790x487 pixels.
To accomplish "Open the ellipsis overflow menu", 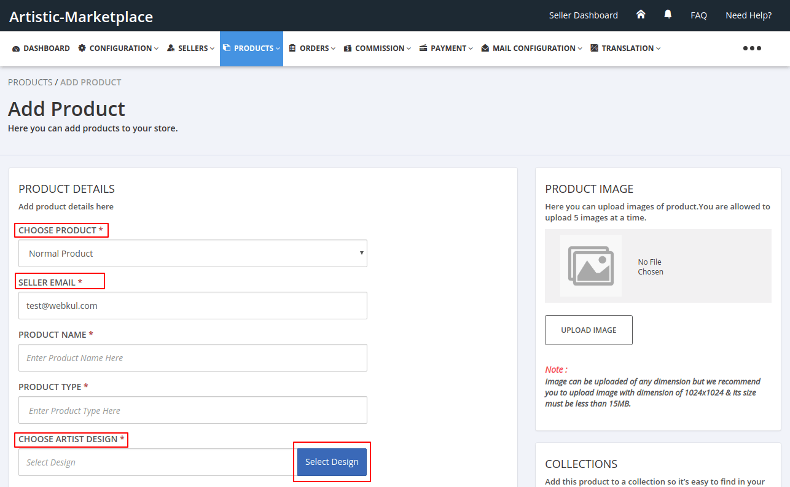I will [752, 48].
